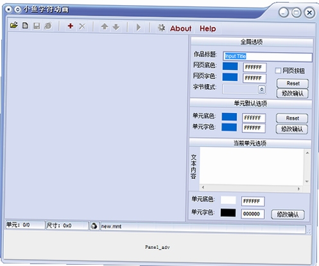
Task: Pick the current unit black text swatch
Action: 228,213
